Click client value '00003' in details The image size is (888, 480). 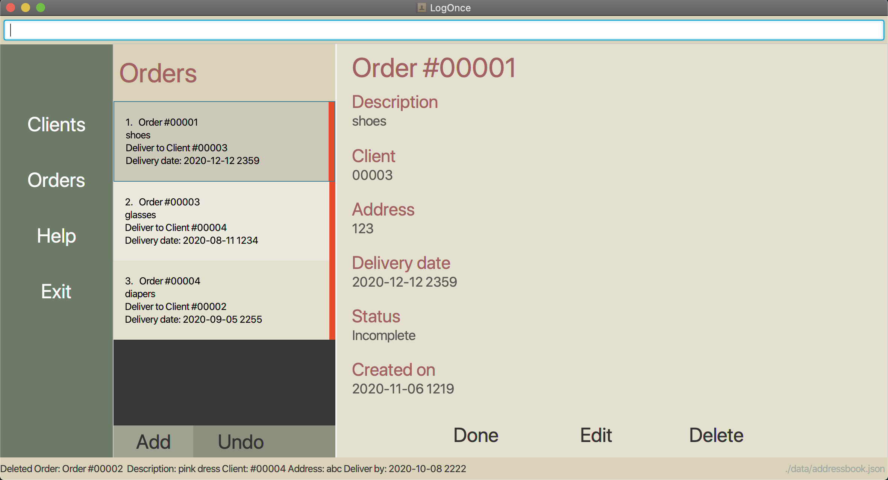tap(372, 175)
